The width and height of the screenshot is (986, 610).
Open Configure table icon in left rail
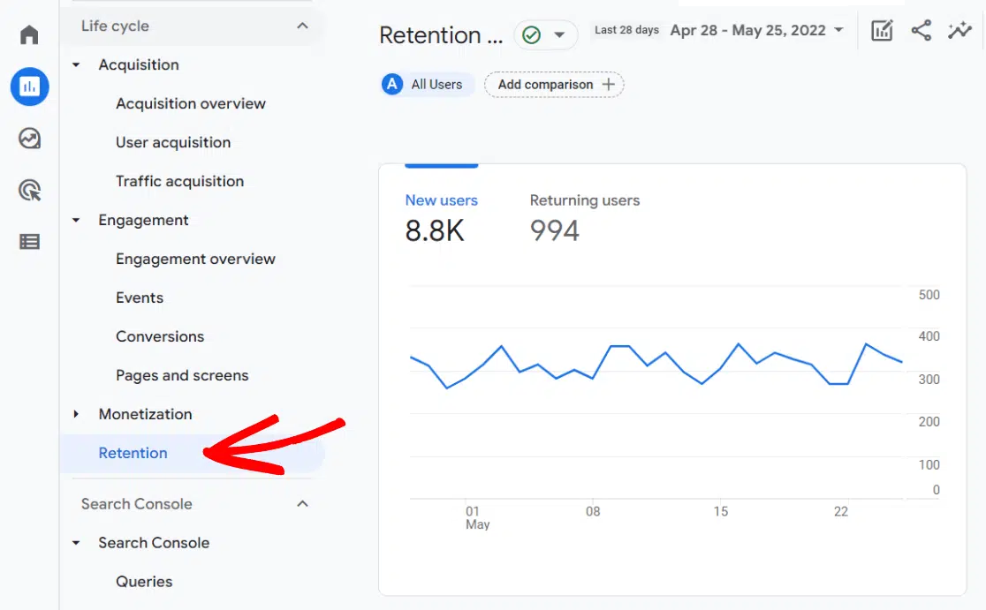click(29, 242)
